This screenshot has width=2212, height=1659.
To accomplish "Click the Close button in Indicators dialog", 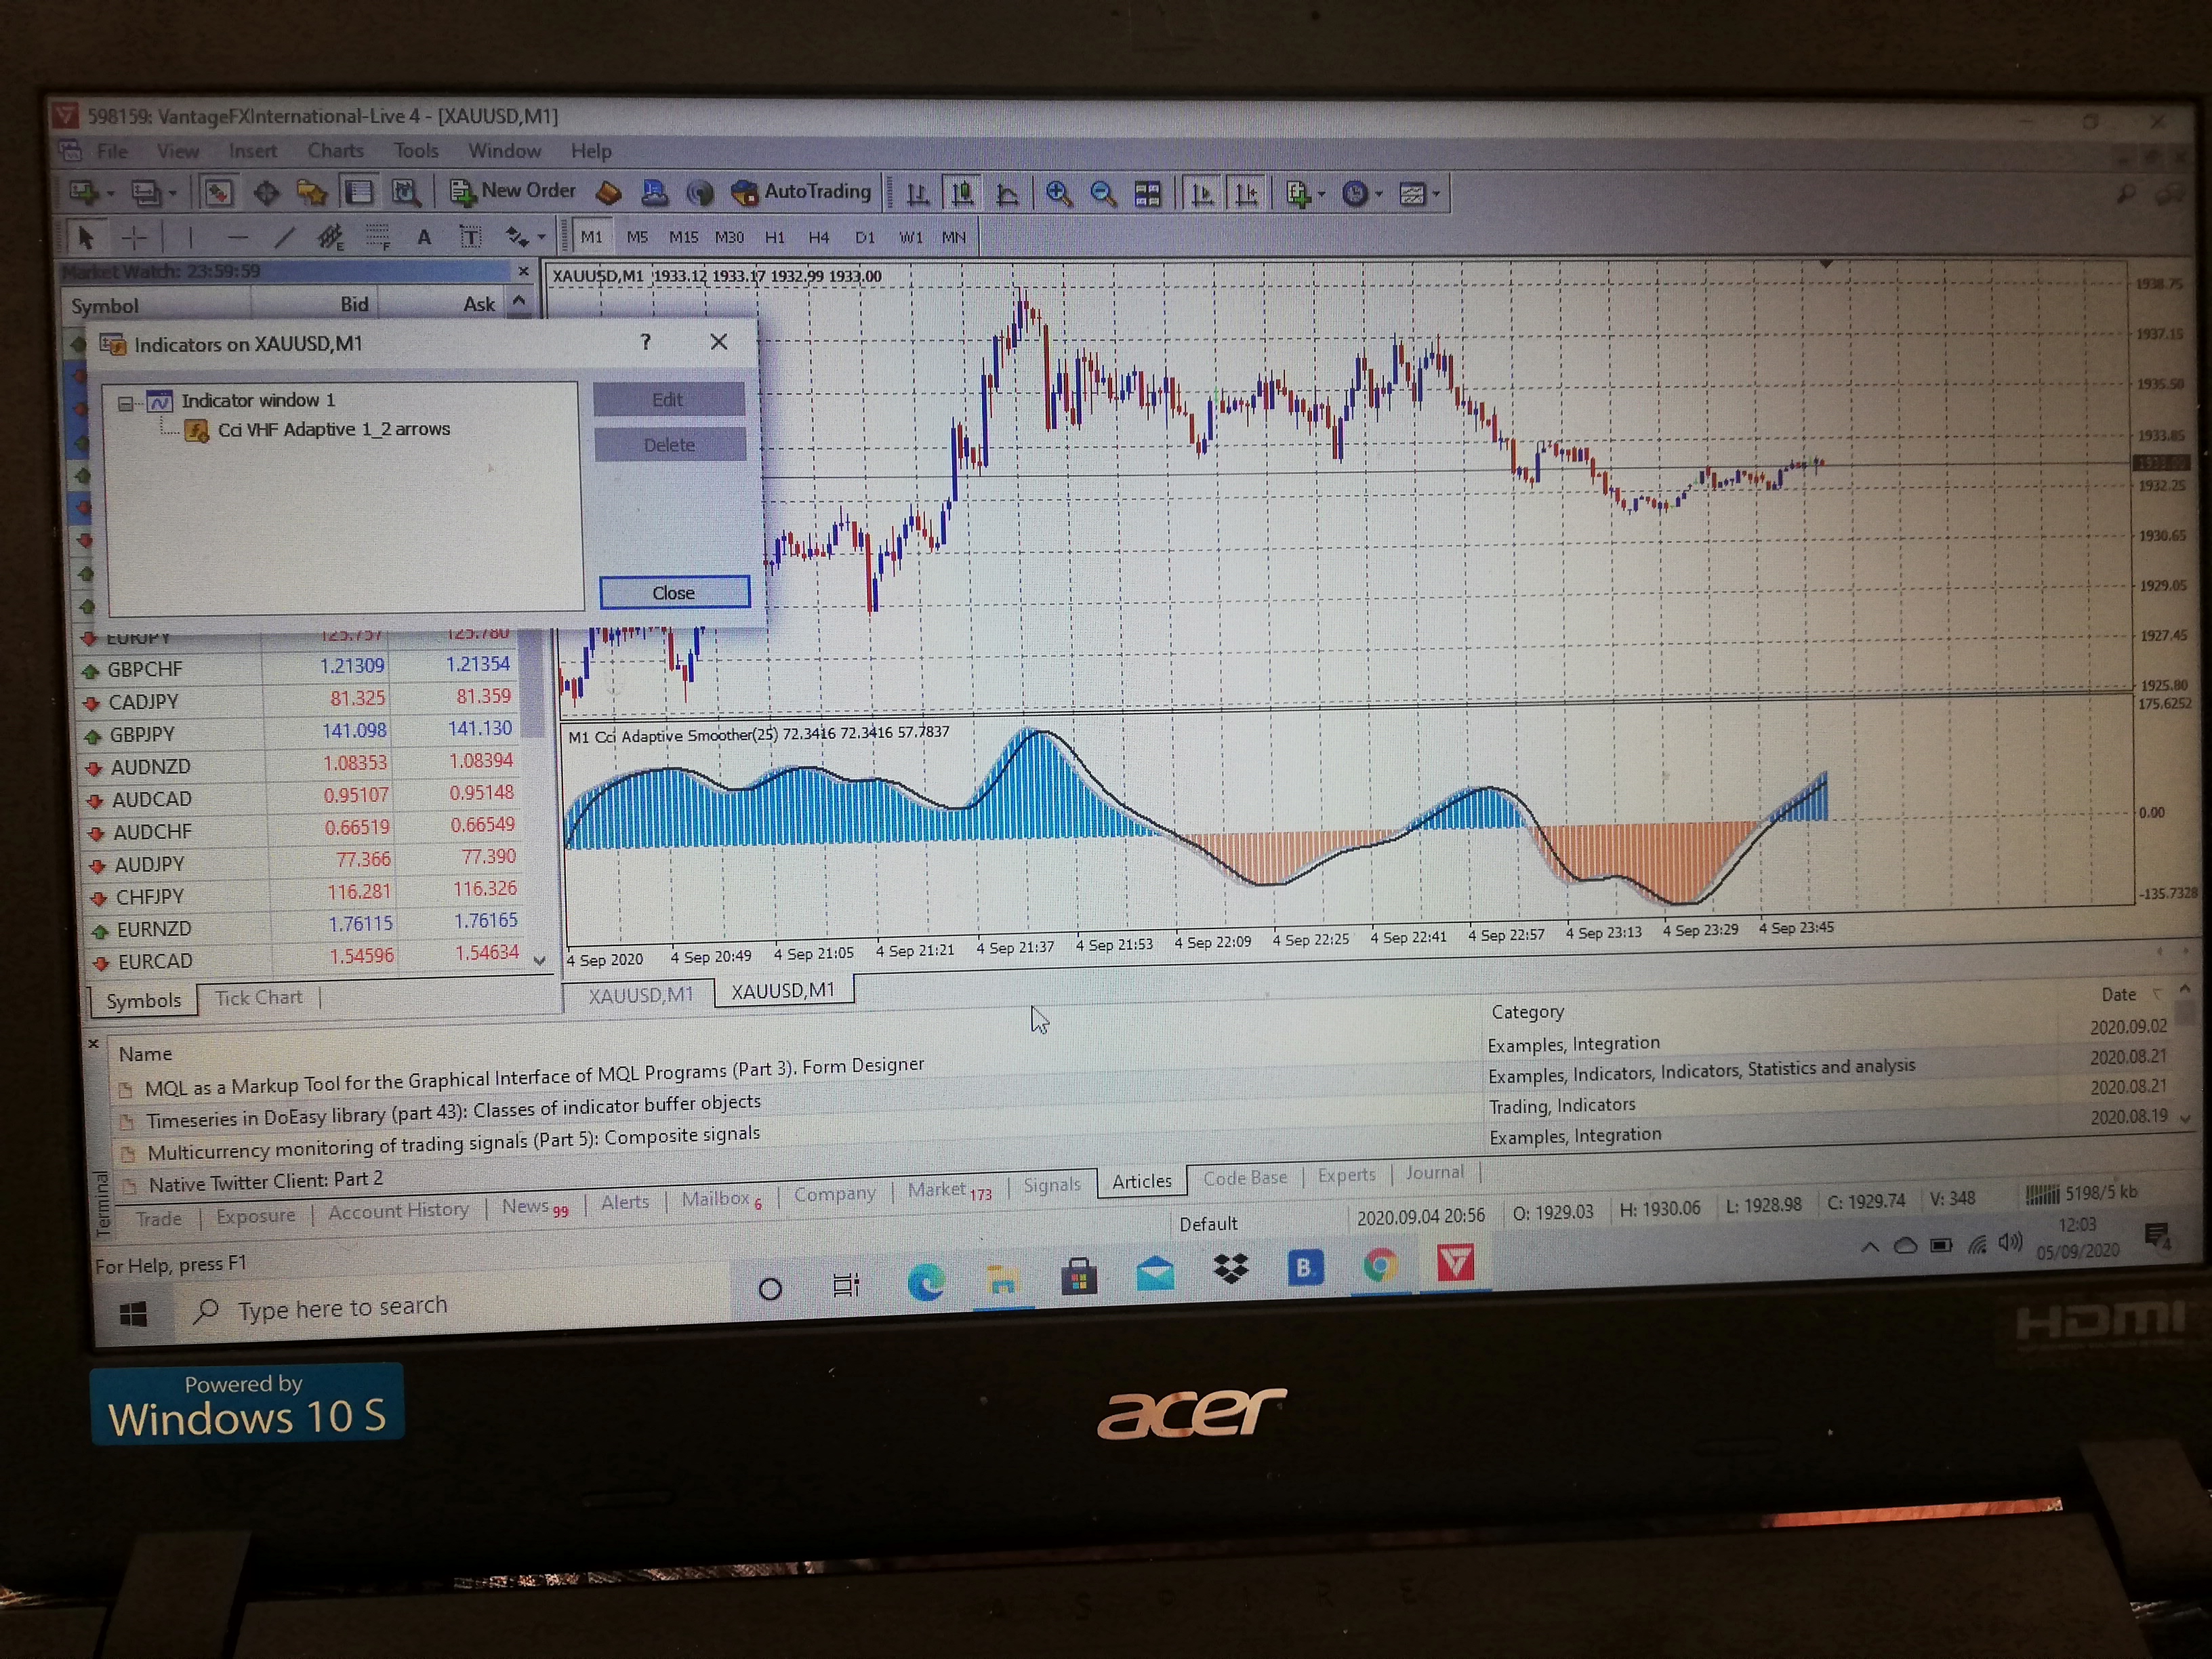I will click(673, 592).
